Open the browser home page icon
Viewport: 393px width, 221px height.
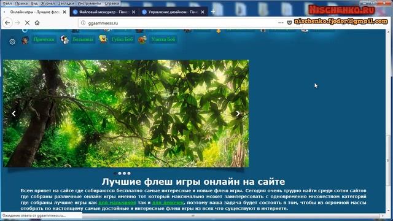coord(37,23)
